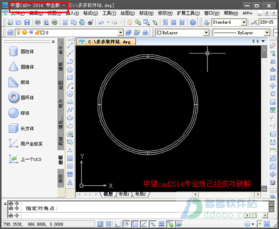Cut selection with the scissors icon

[65, 22]
